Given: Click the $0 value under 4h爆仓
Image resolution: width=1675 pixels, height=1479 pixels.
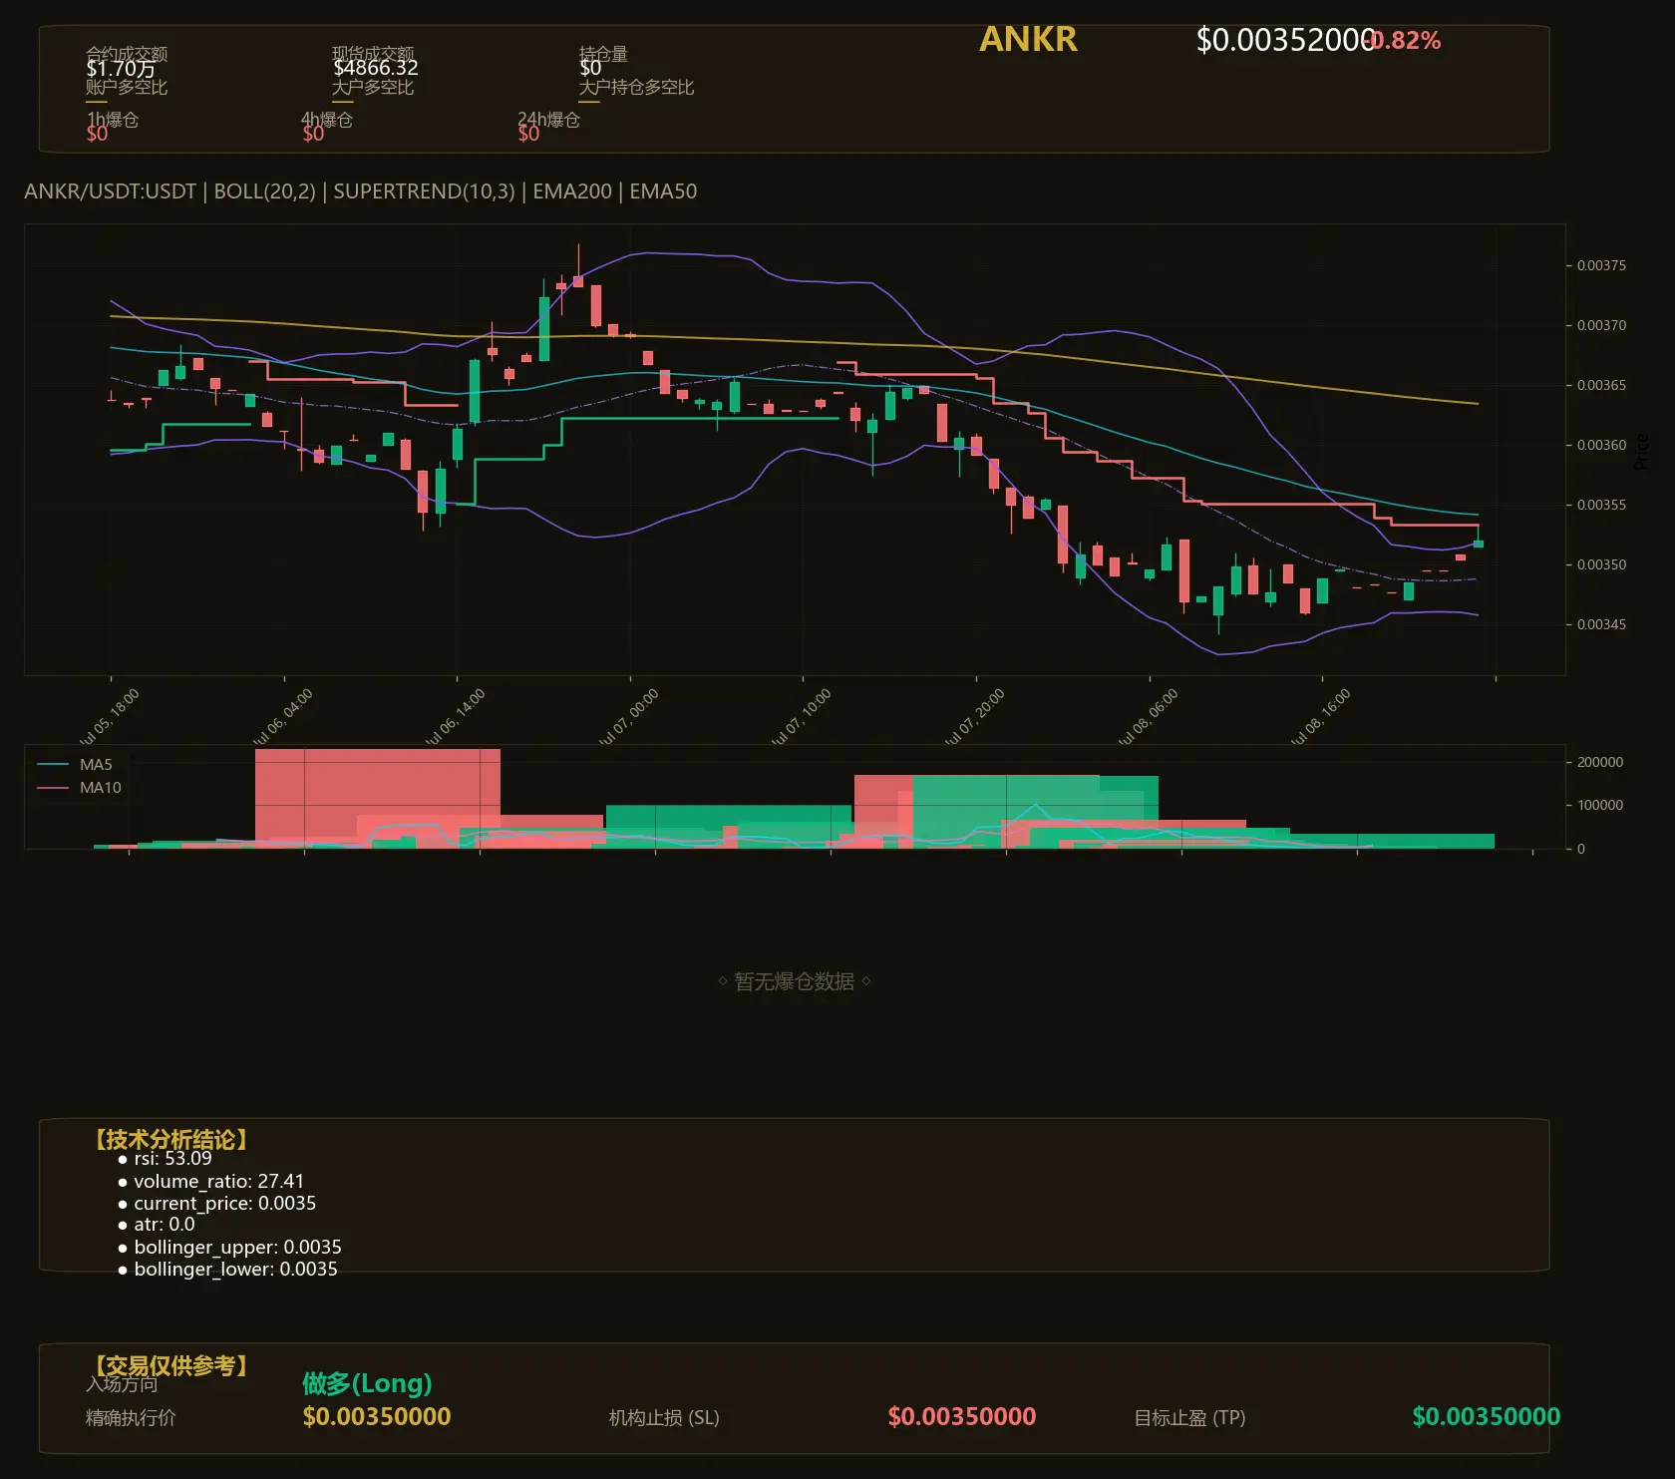Looking at the screenshot, I should pos(313,134).
